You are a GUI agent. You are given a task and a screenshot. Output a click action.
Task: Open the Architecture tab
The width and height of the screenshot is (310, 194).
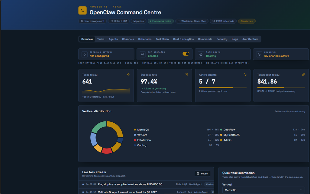[250, 39]
